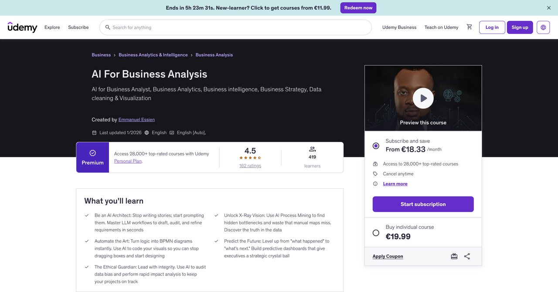The width and height of the screenshot is (558, 292).
Task: Click the Predict the Future learning point
Action: pos(277,248)
